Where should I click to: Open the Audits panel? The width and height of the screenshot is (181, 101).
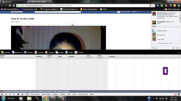point(69,52)
